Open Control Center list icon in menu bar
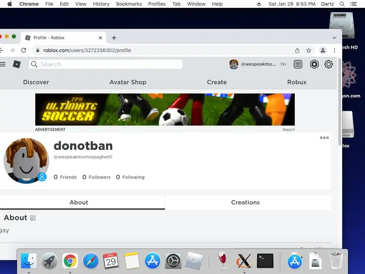The height and width of the screenshot is (274, 365). [x=353, y=4]
